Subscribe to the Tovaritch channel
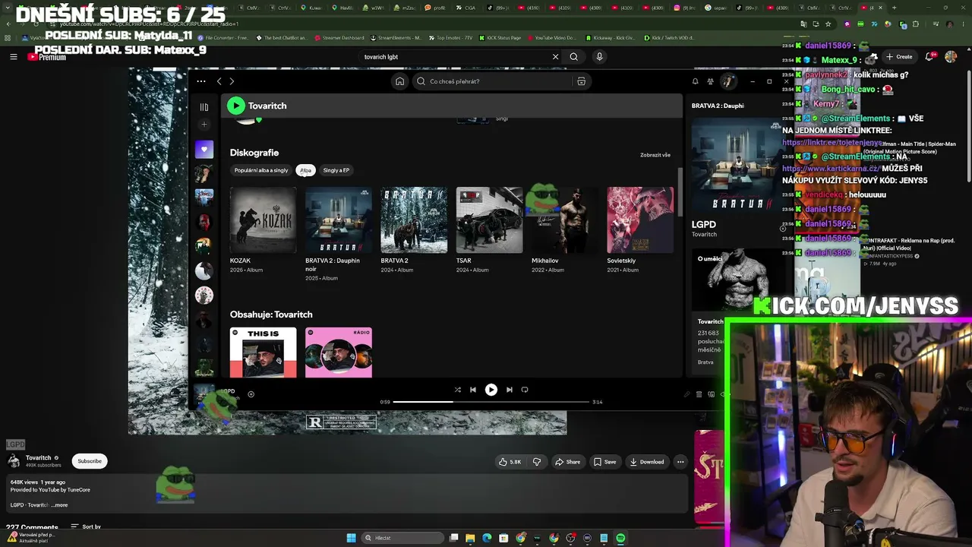Screen dimensions: 972x547 tap(89, 461)
